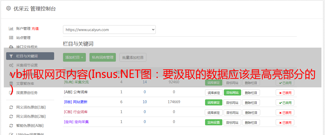325x135 pixels.
Task: Click the server icon for 站点管理
Action: click(11, 38)
